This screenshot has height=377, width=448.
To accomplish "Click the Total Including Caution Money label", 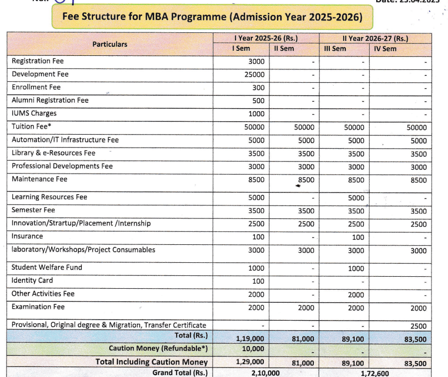I will (152, 362).
